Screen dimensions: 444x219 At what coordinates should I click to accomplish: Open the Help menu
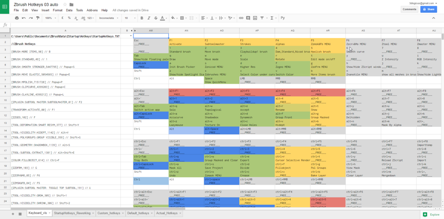[105, 10]
